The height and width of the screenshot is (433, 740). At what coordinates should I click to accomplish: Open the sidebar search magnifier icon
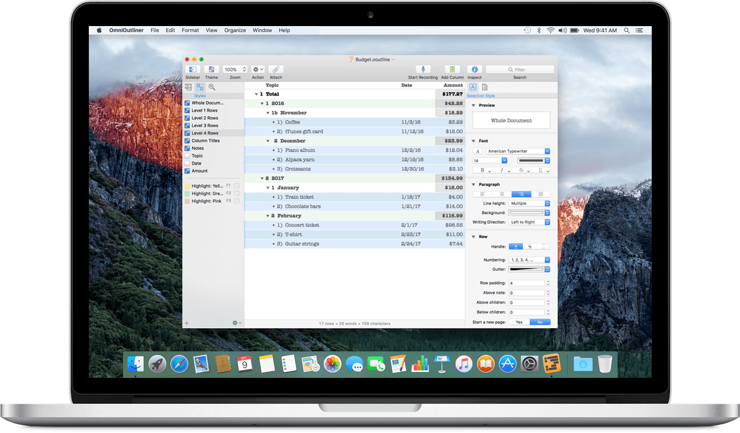(x=211, y=87)
